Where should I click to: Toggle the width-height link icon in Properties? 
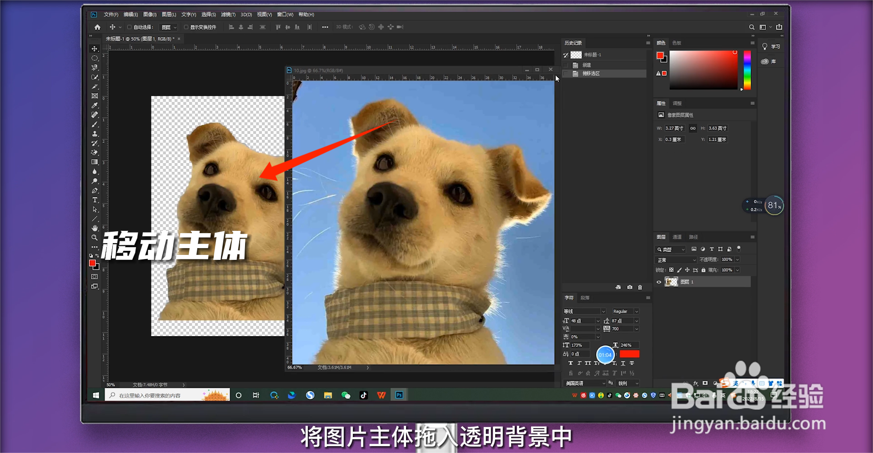(x=692, y=129)
